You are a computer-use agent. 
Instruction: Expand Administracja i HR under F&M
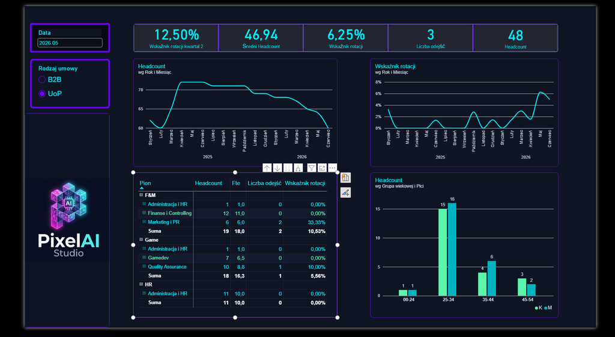(144, 204)
